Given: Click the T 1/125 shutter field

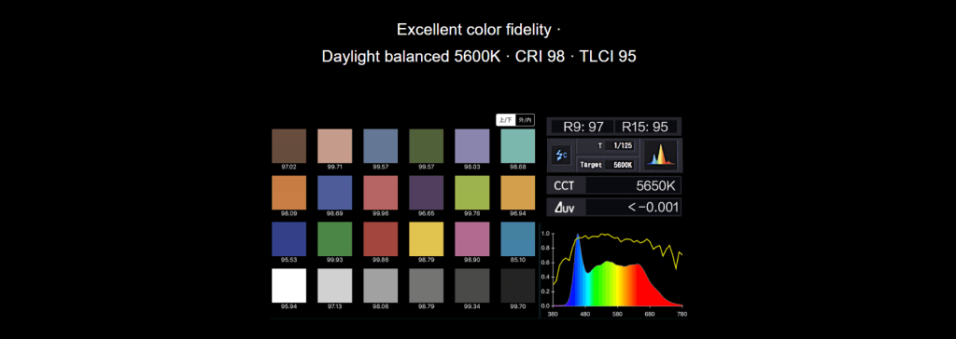Looking at the screenshot, I should click(x=607, y=145).
